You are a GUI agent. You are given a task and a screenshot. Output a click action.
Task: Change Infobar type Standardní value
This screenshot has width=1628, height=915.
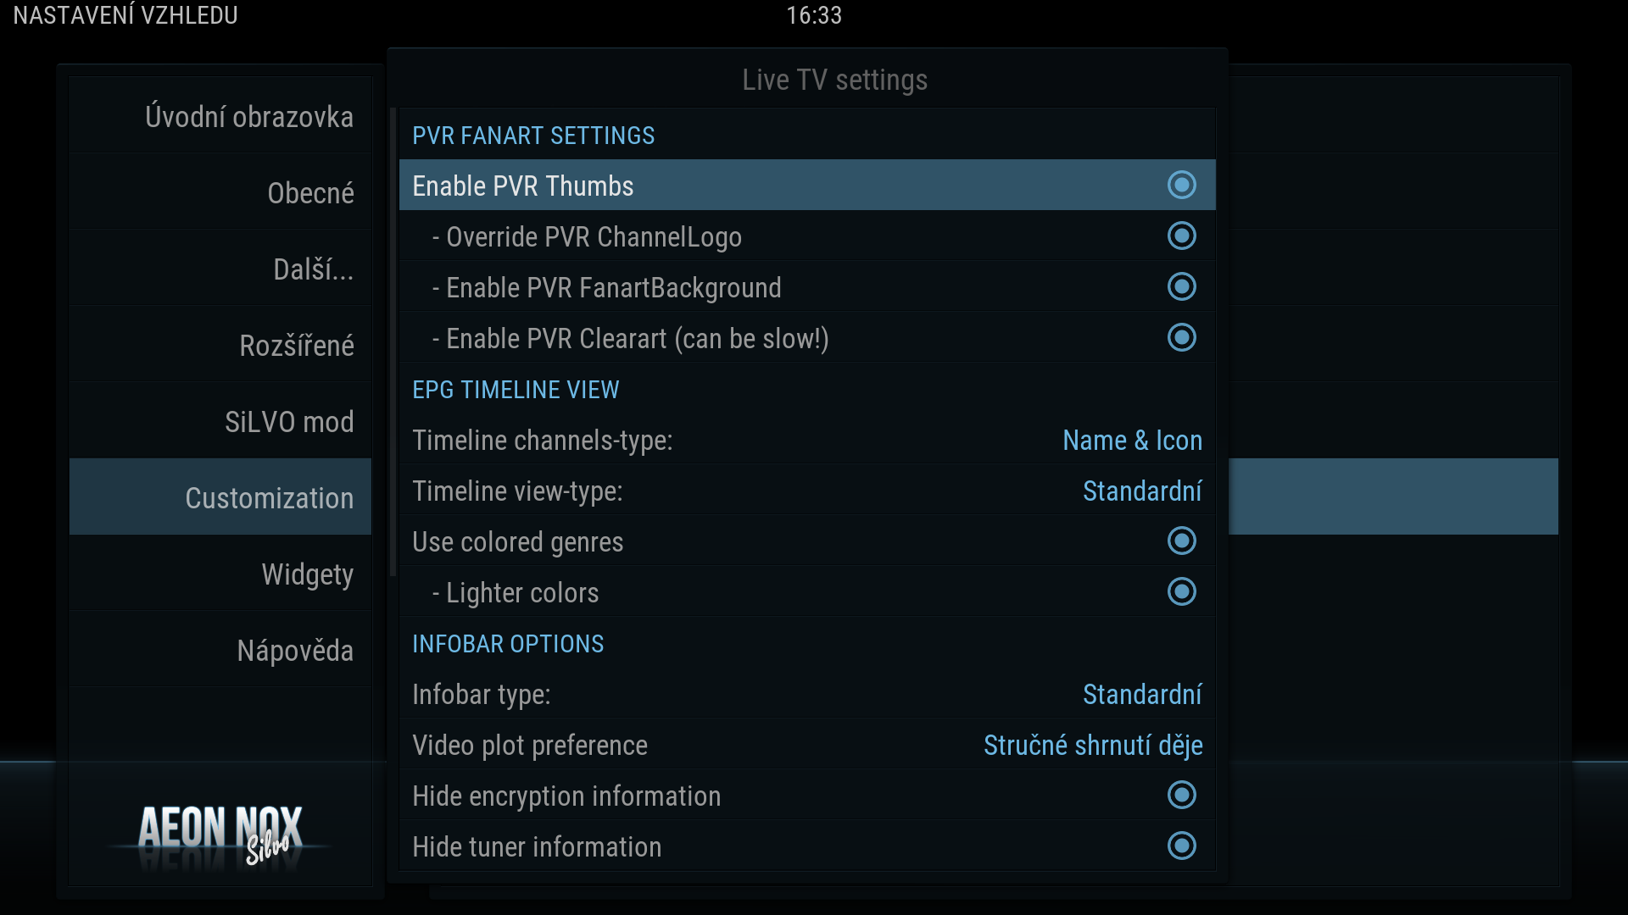pos(1141,695)
